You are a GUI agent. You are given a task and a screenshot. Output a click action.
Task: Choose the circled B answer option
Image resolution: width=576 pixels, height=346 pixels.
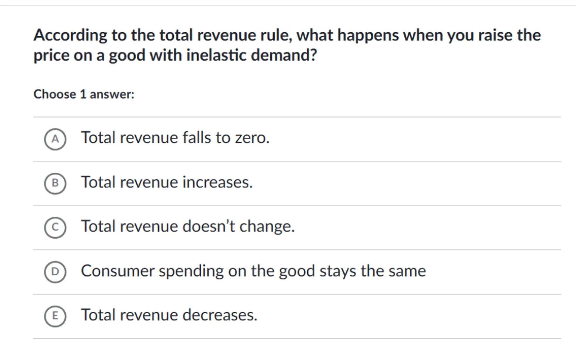point(55,183)
